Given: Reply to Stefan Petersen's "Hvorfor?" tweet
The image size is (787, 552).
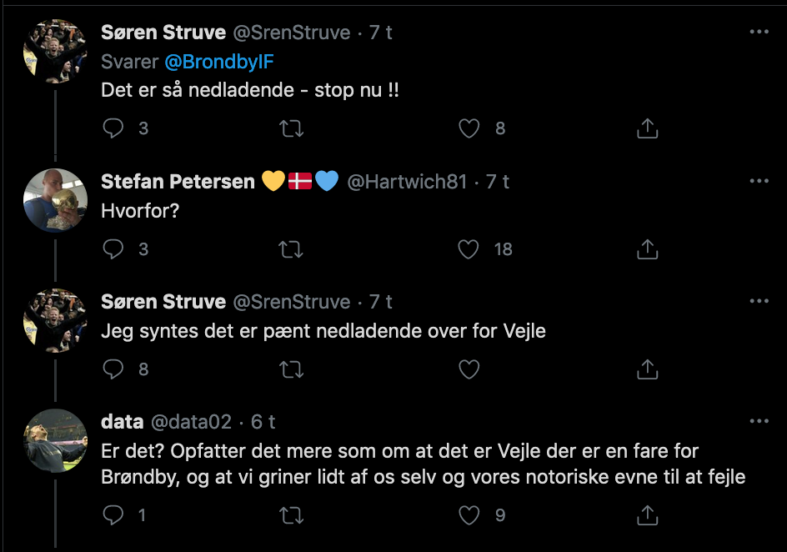Looking at the screenshot, I should click(113, 249).
